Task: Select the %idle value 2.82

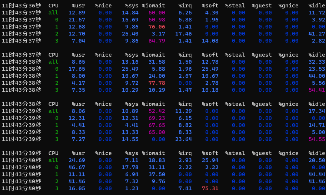Action: (318, 41)
